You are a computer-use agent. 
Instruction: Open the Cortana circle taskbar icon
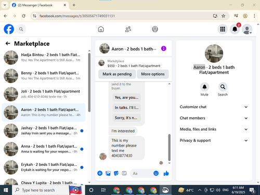tap(91, 190)
